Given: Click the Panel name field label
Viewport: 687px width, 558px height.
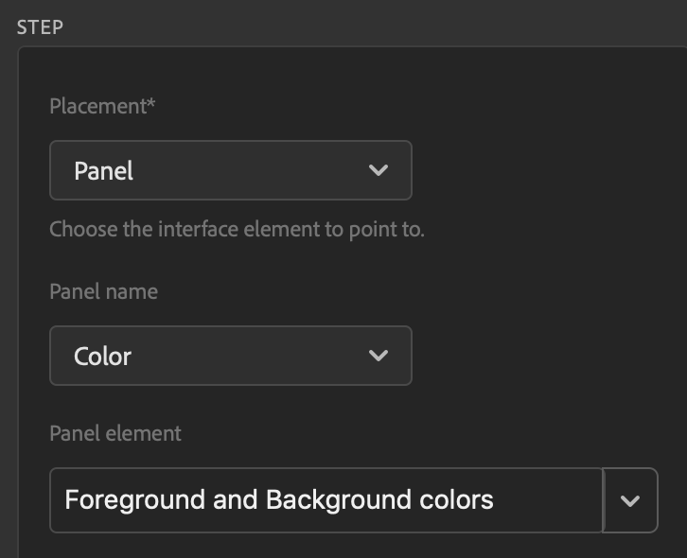Looking at the screenshot, I should 103,291.
